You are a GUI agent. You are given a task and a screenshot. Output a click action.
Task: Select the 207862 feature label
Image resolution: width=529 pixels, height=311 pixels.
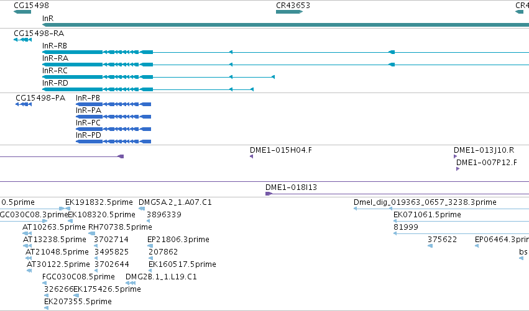(x=163, y=252)
